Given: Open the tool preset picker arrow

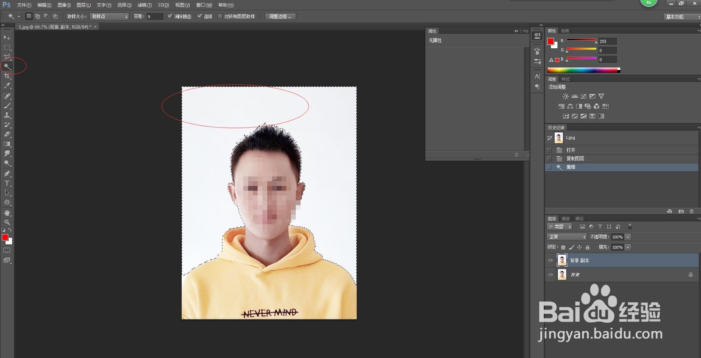Looking at the screenshot, I should click(x=19, y=17).
